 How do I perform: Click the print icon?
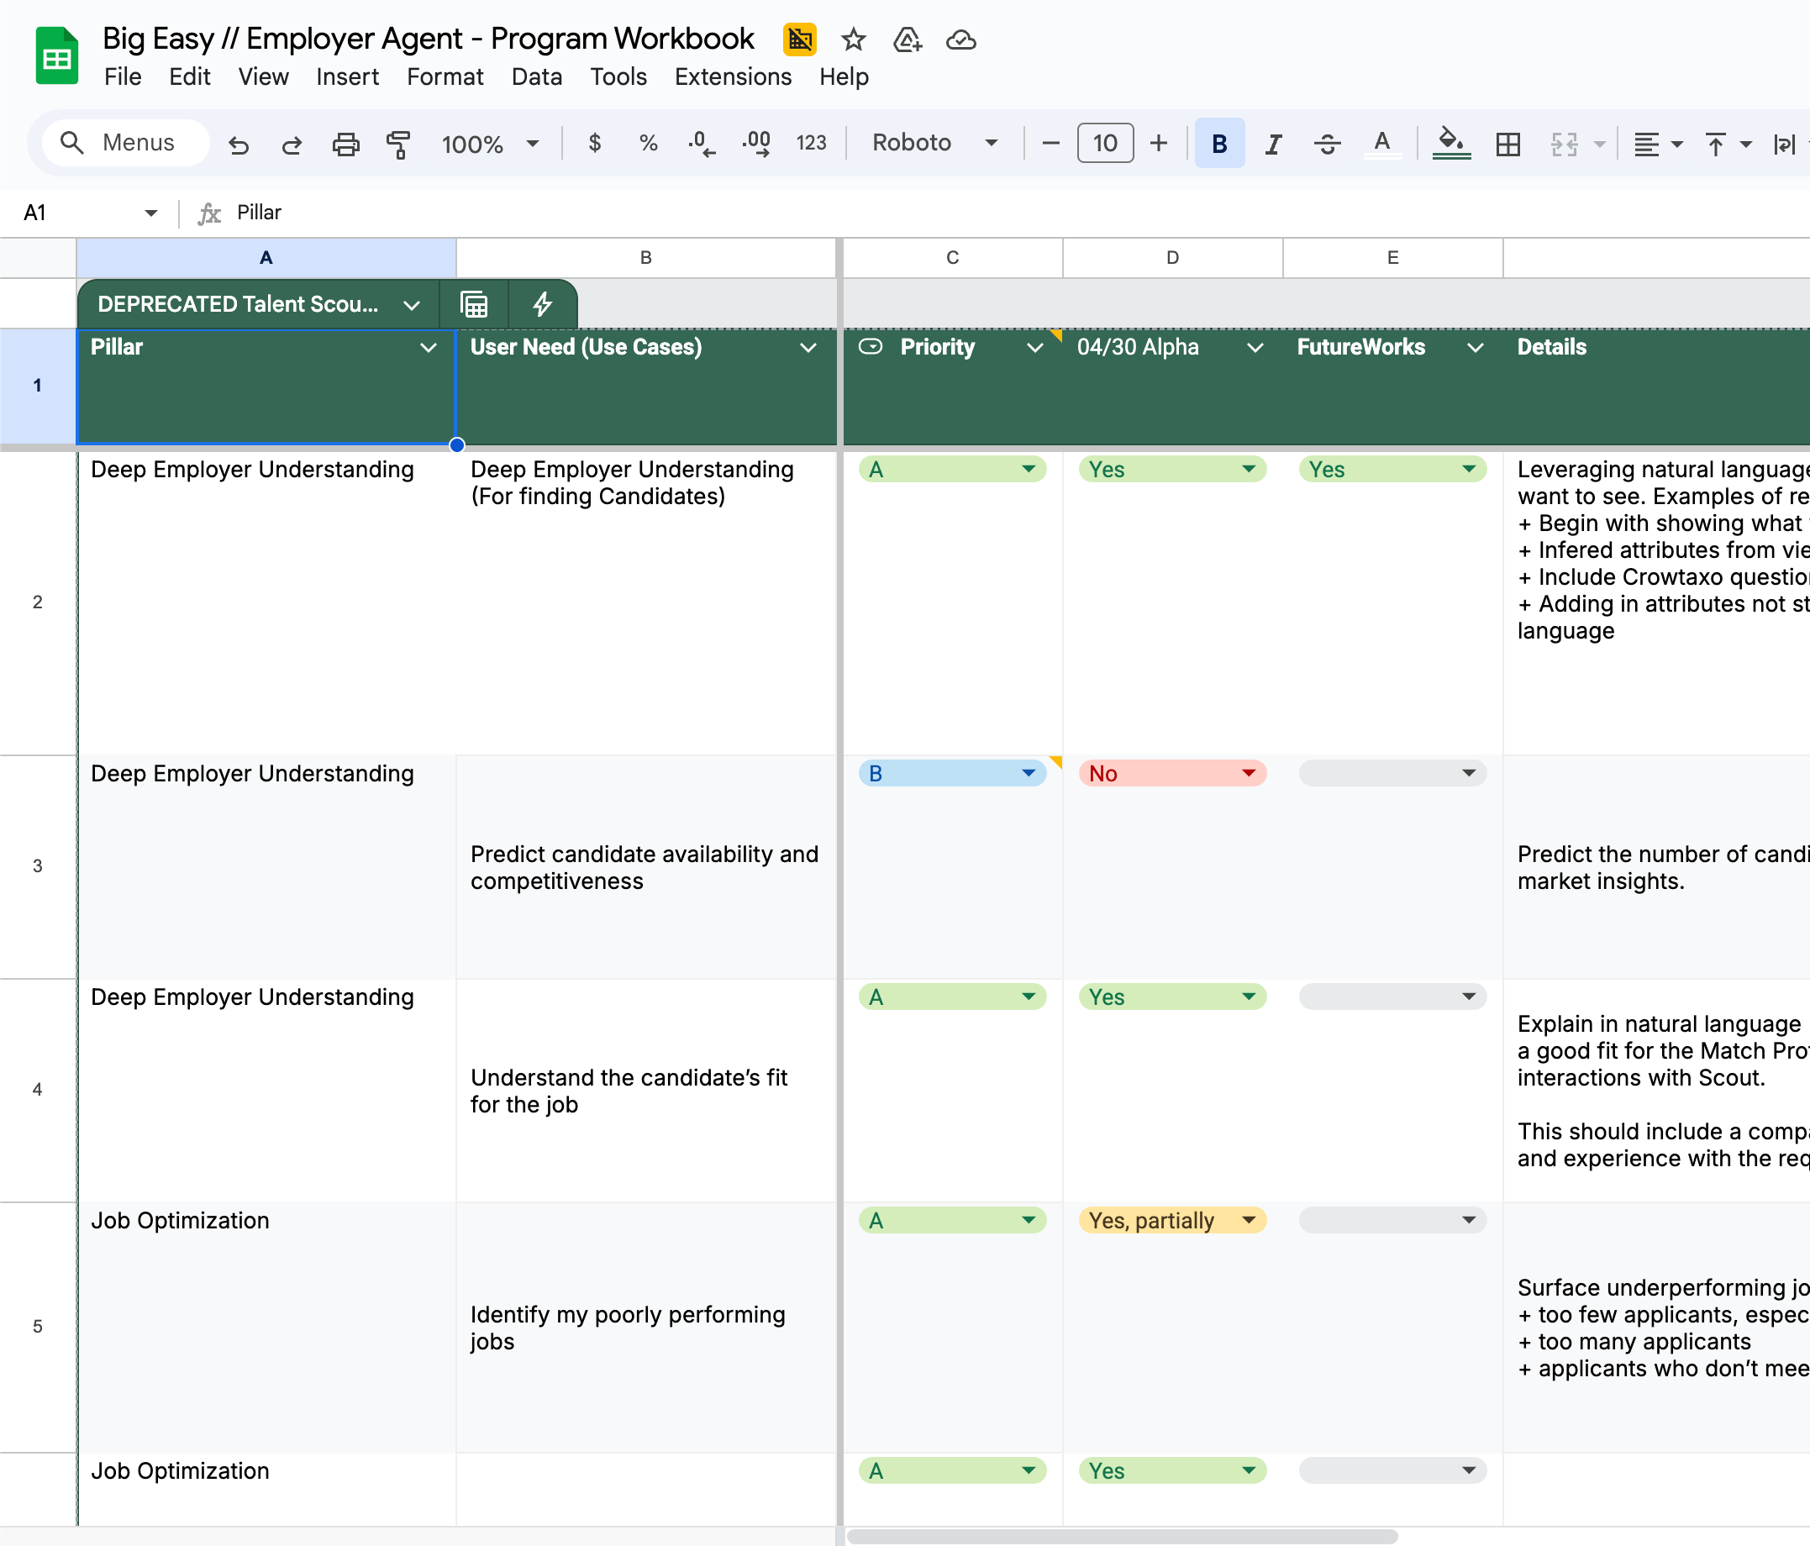coord(346,143)
